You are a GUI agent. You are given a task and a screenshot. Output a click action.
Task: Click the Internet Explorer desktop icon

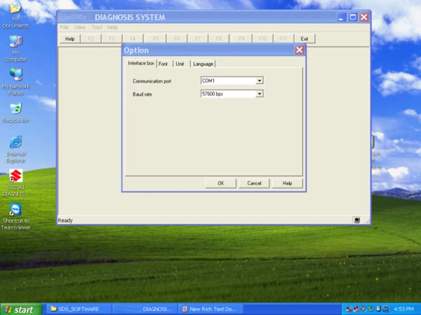point(16,149)
